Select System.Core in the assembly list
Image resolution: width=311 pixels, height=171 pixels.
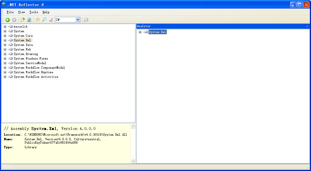(x=23, y=36)
